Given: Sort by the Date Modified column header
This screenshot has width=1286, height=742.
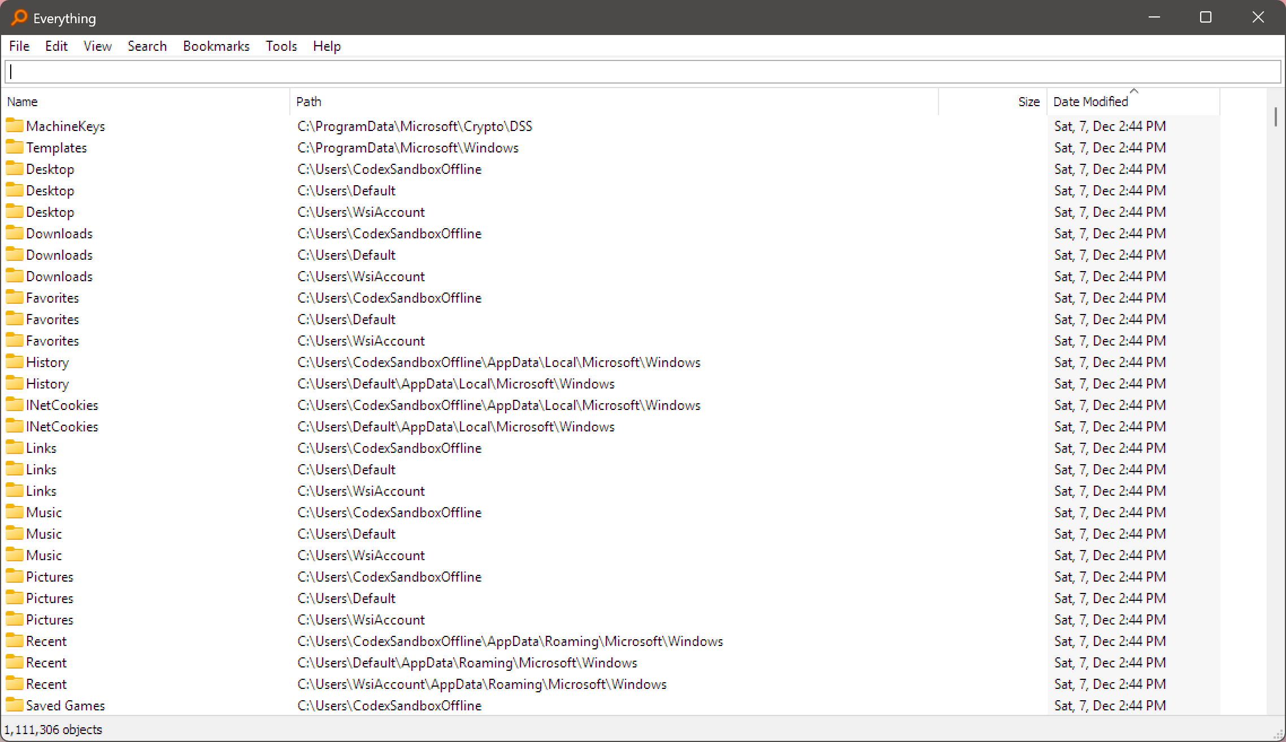Looking at the screenshot, I should tap(1133, 102).
